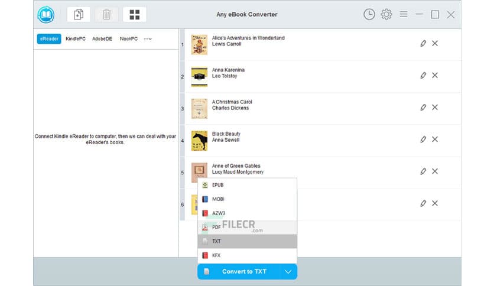The width and height of the screenshot is (494, 286).
Task: Open the hamburger menu icon
Action: [404, 14]
